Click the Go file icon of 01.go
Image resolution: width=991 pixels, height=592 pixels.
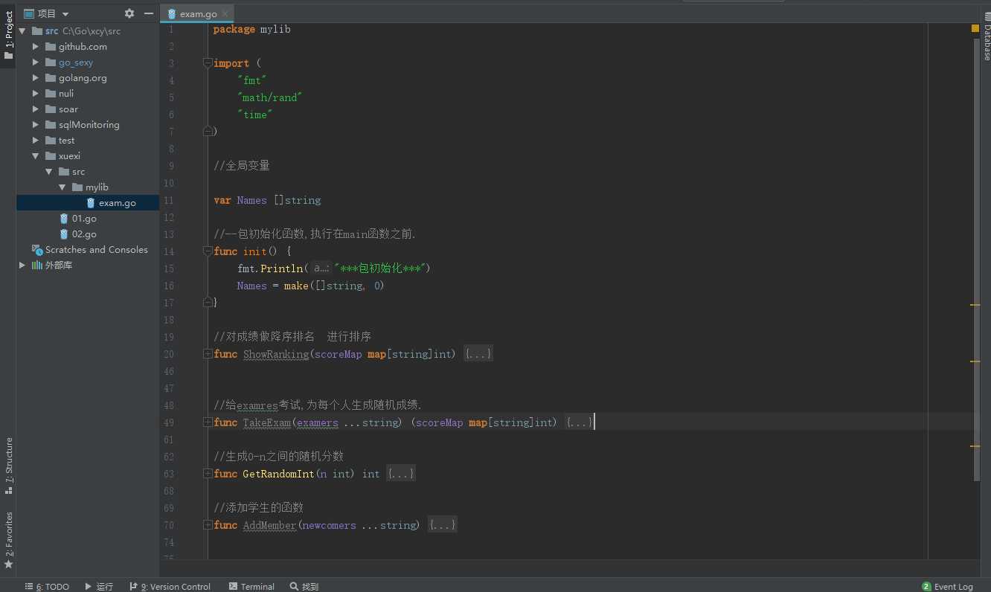tap(65, 219)
